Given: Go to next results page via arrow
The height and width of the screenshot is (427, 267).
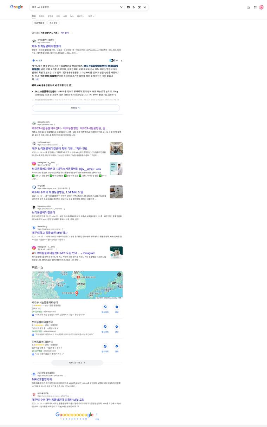Looking at the screenshot, I should pyautogui.click(x=97, y=414).
